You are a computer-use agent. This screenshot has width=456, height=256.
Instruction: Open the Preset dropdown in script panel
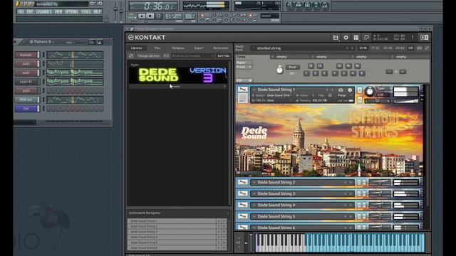point(244,67)
